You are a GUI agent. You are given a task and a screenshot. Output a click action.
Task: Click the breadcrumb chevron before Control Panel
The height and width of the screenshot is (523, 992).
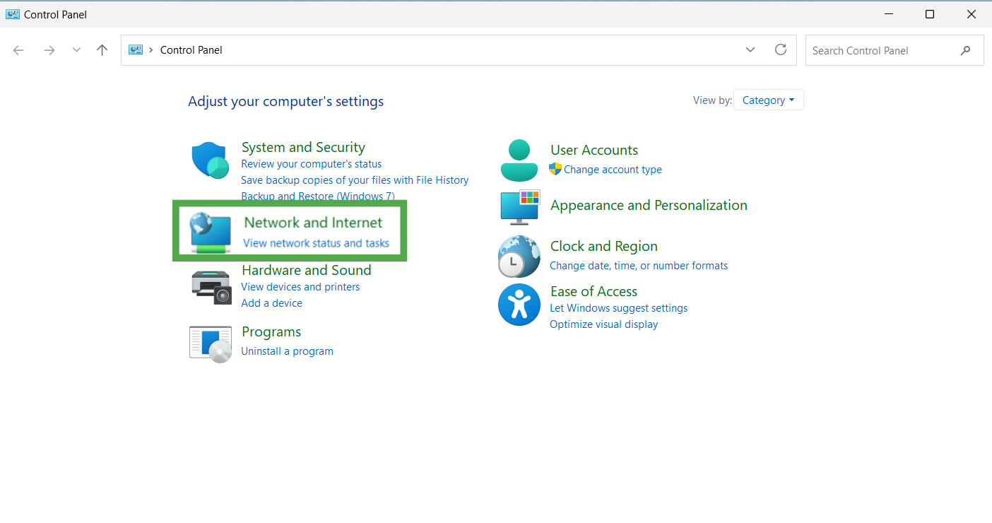point(151,50)
